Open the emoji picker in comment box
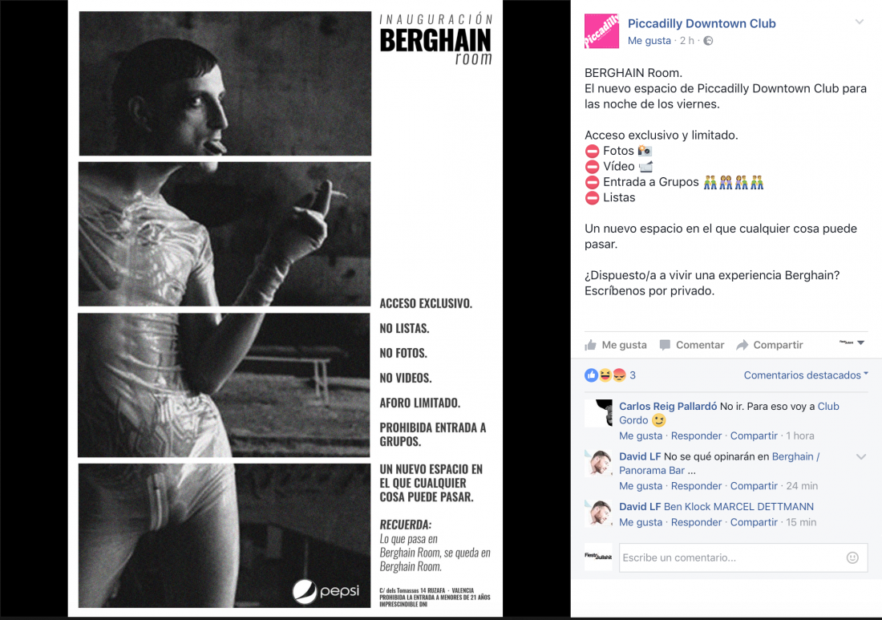The height and width of the screenshot is (620, 882). [853, 557]
